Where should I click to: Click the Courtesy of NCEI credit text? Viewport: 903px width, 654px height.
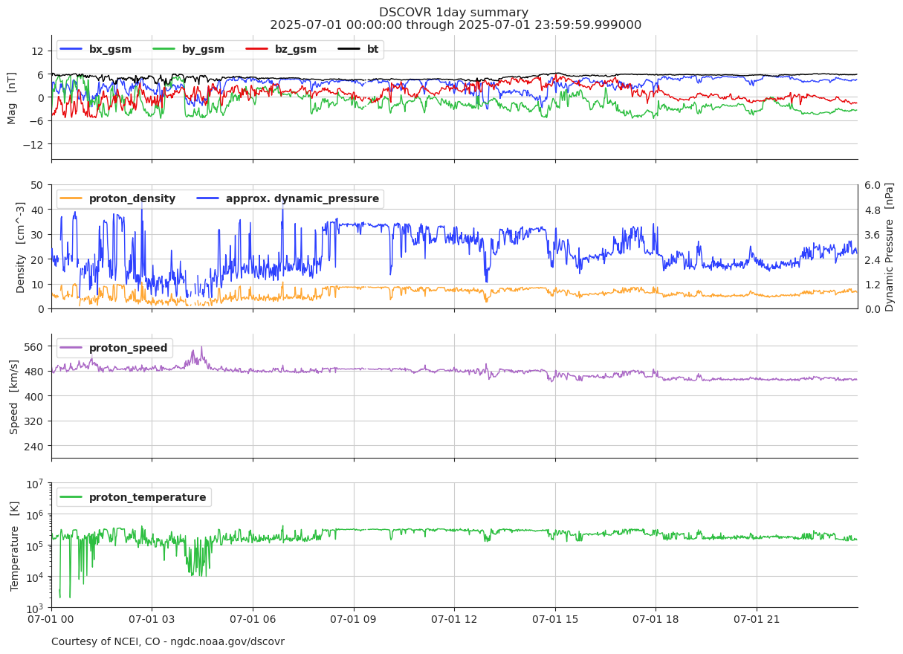168,642
